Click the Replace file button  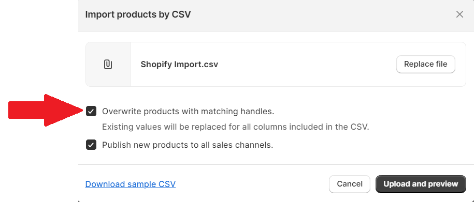(x=426, y=64)
